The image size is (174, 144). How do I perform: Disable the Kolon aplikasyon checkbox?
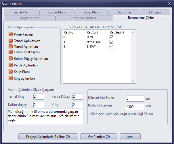pos(11,52)
